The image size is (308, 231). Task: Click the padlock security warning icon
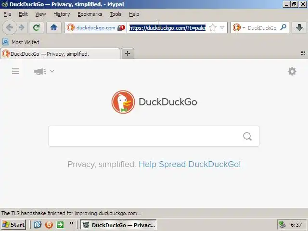click(x=121, y=28)
